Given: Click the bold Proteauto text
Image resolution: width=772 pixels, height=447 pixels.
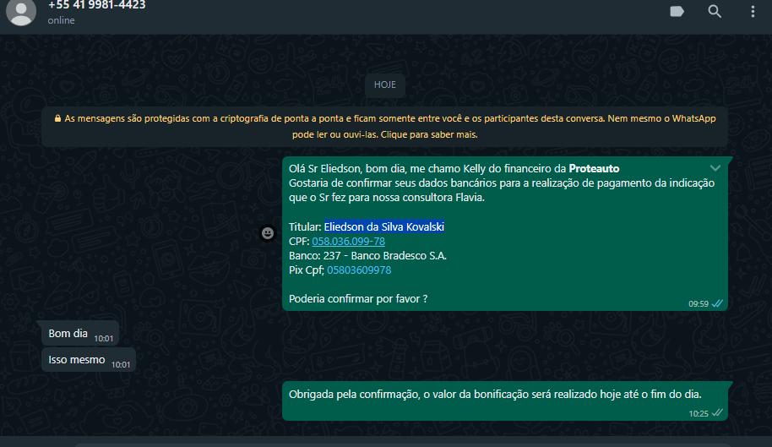Looking at the screenshot, I should point(594,169).
